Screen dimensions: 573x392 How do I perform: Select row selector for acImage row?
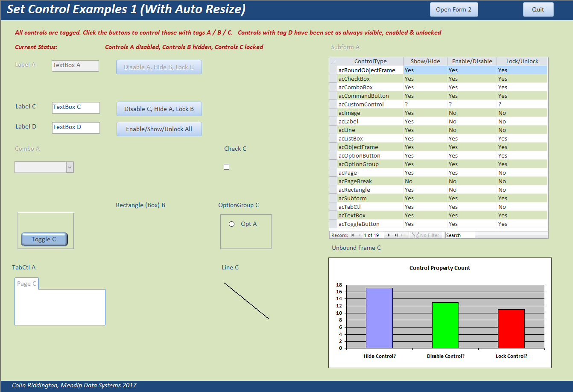333,113
